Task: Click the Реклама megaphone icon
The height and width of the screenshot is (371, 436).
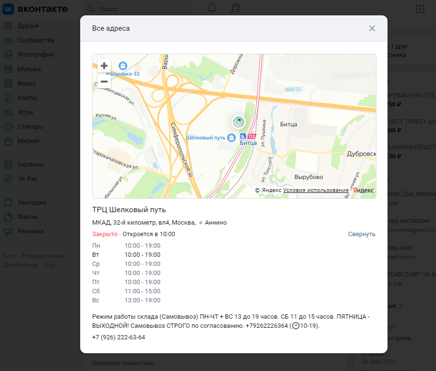Action: point(8,231)
